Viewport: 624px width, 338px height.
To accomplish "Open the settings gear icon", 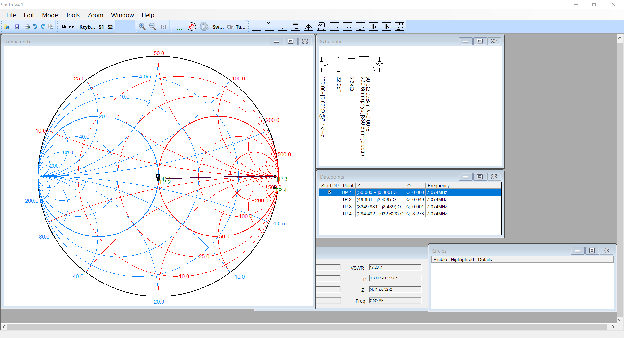I will point(204,27).
